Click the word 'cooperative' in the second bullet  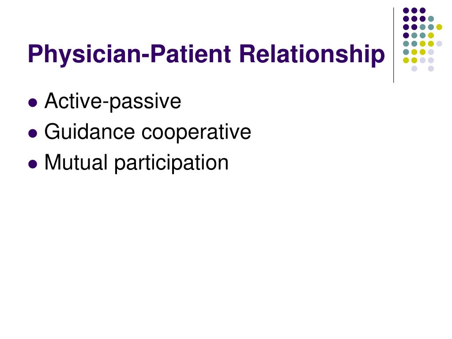coord(196,132)
